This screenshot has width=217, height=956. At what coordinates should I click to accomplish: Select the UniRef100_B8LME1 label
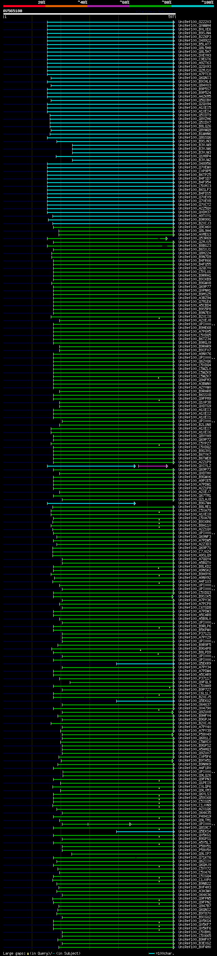point(195,507)
